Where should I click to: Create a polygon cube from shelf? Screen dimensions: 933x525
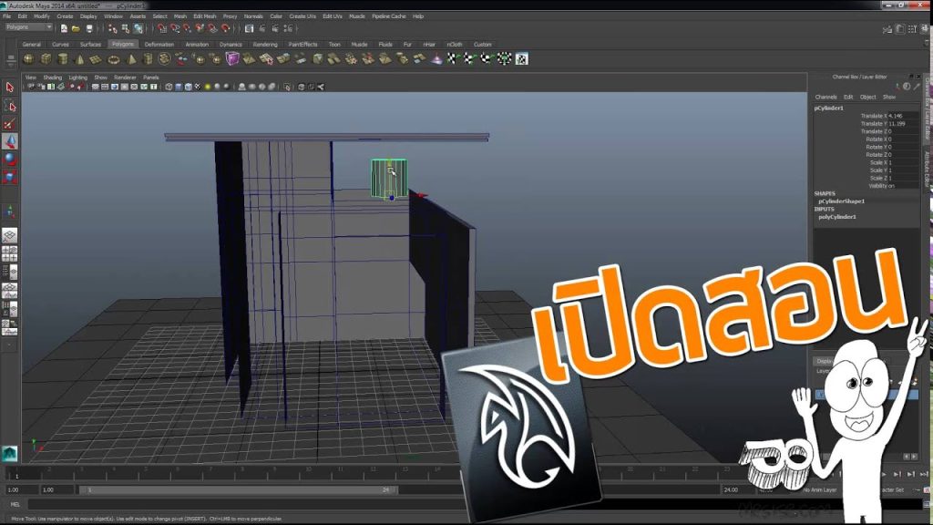46,59
